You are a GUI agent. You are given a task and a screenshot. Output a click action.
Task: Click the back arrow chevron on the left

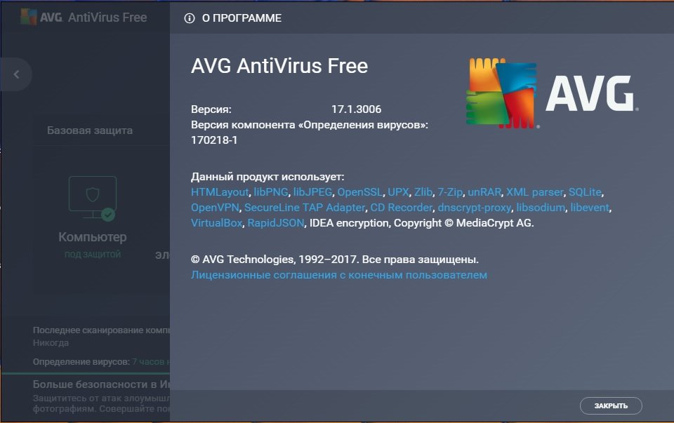16,74
